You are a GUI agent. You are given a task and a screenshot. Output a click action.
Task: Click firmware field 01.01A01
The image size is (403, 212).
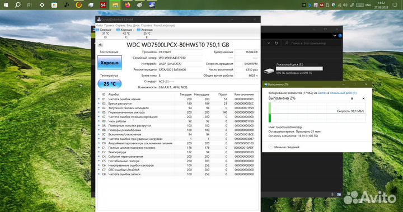pos(180,52)
